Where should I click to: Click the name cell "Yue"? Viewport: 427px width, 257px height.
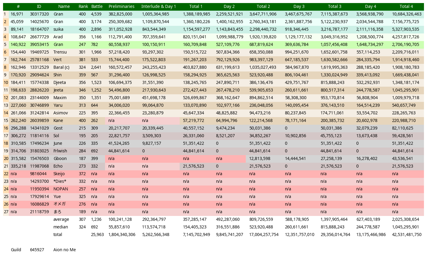[57, 196]
